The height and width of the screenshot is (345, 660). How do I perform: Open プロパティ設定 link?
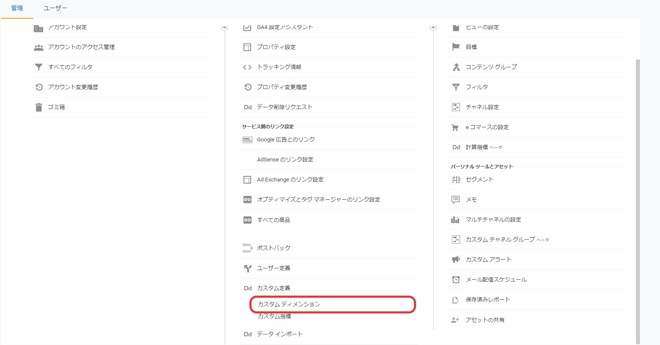276,47
